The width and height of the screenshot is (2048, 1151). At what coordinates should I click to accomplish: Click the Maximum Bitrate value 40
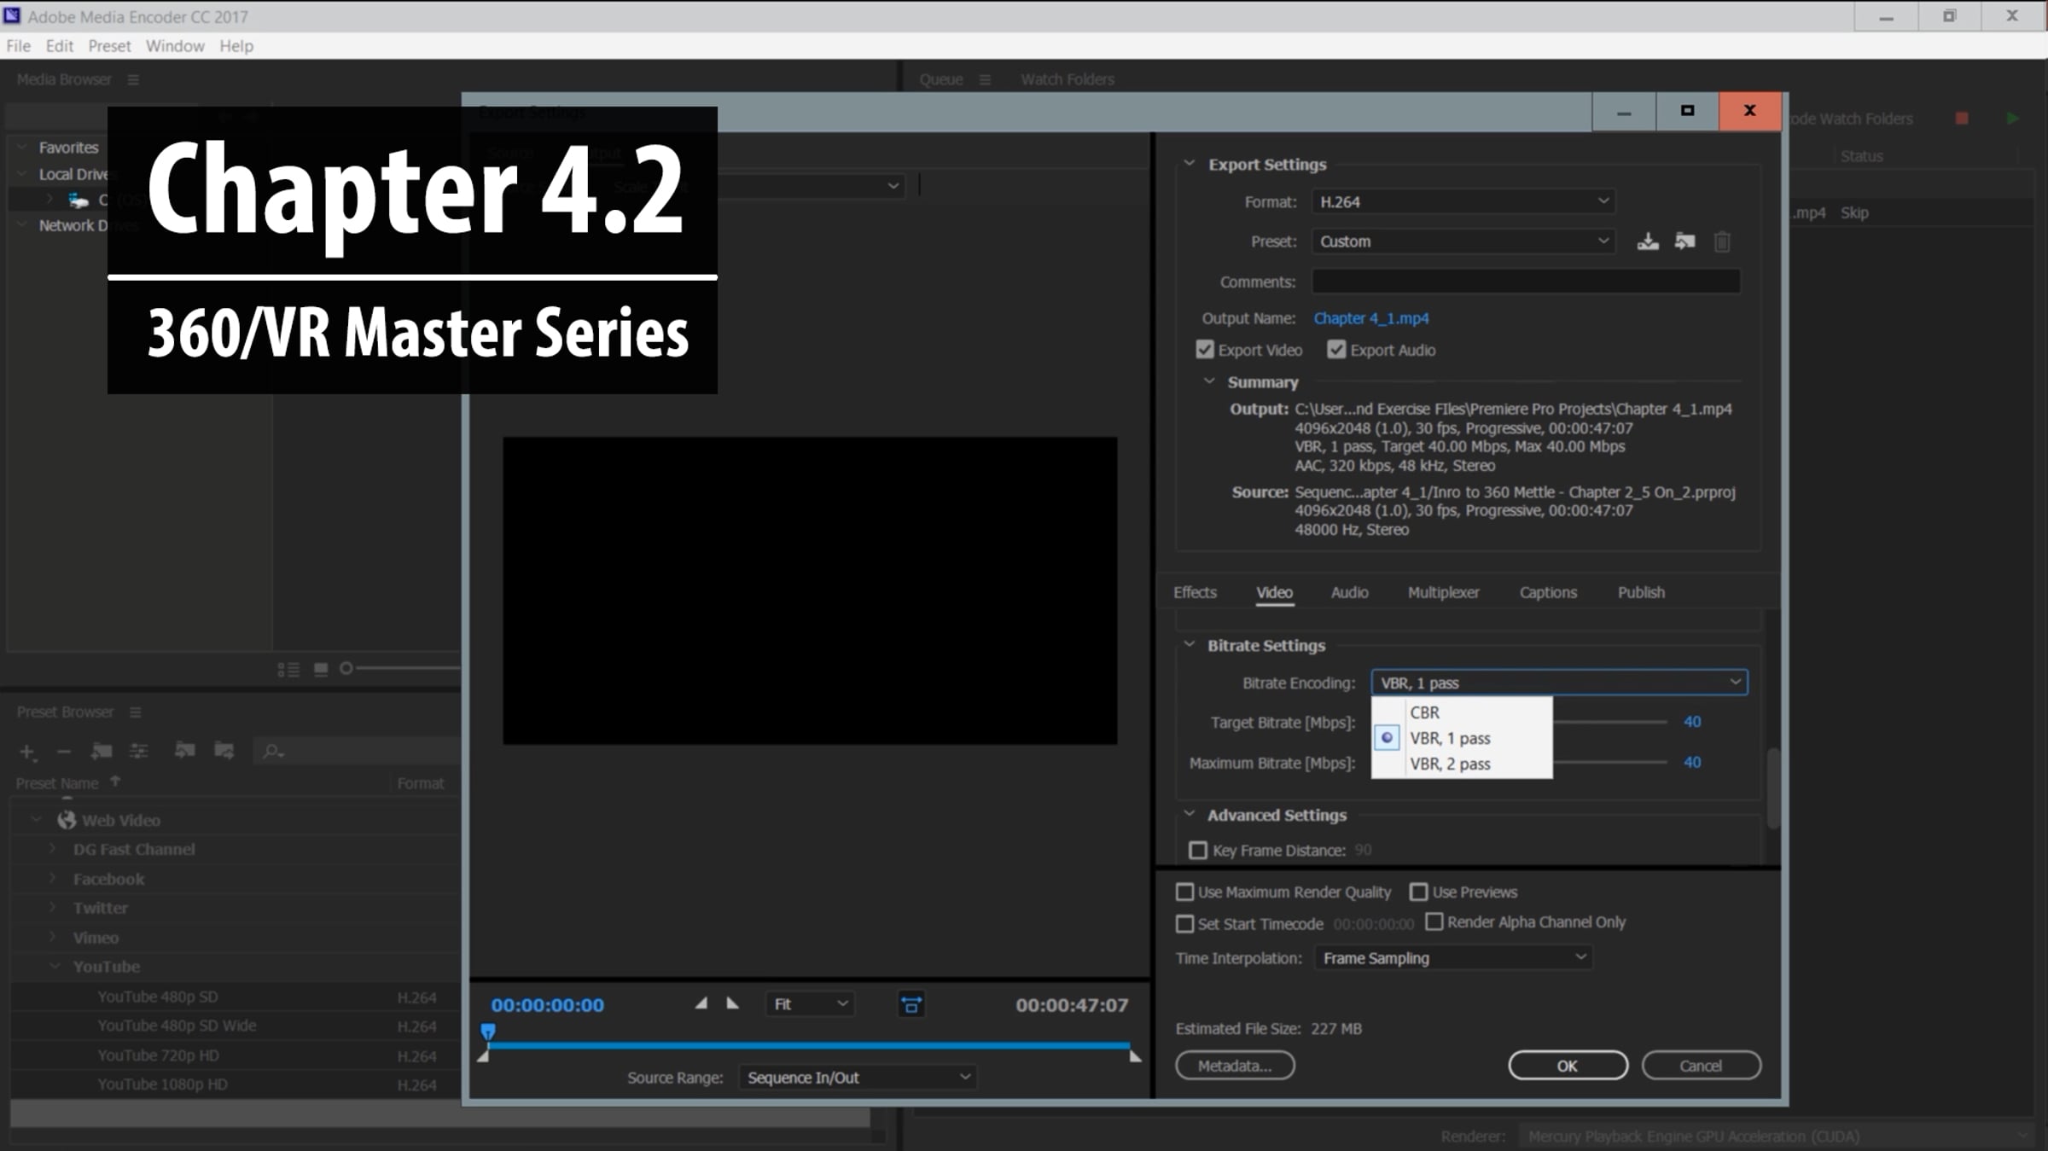click(1692, 762)
